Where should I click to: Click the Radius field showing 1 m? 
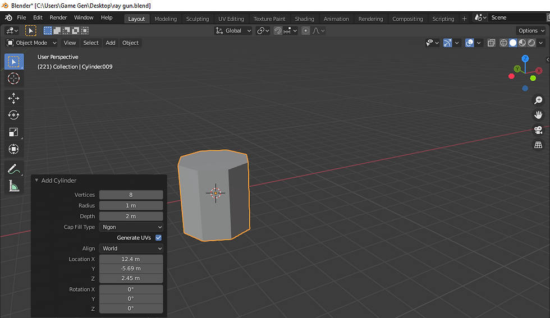[x=131, y=206]
